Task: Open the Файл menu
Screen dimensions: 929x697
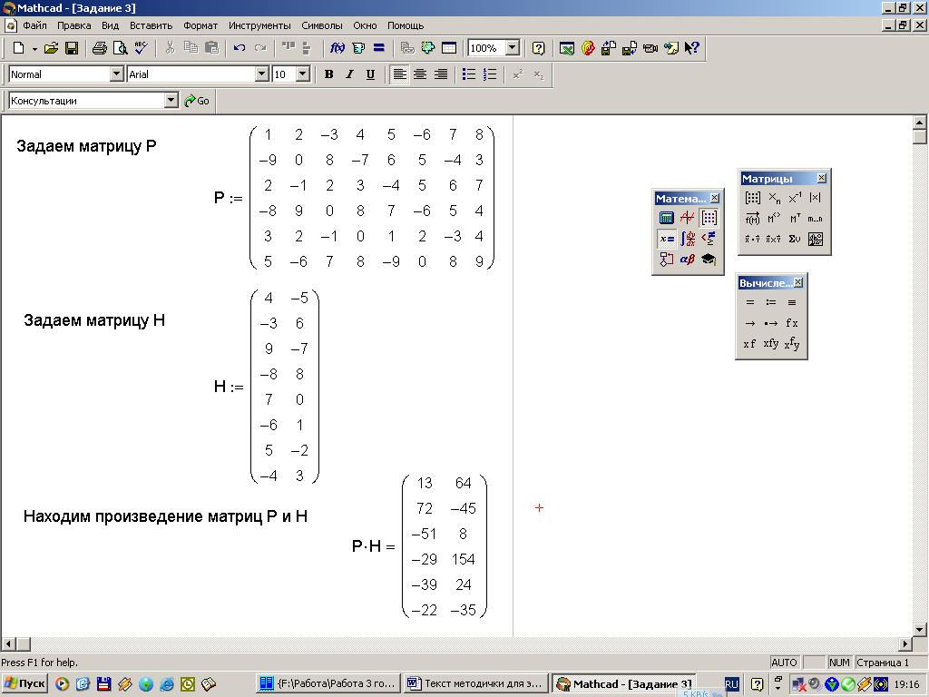Action: click(35, 25)
